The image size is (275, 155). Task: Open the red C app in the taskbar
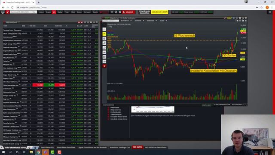pos(59,152)
